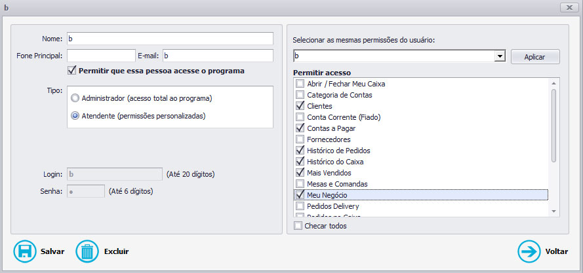Click the Salvar floppy disk icon
Image resolution: width=583 pixels, height=273 pixels.
pos(24,251)
